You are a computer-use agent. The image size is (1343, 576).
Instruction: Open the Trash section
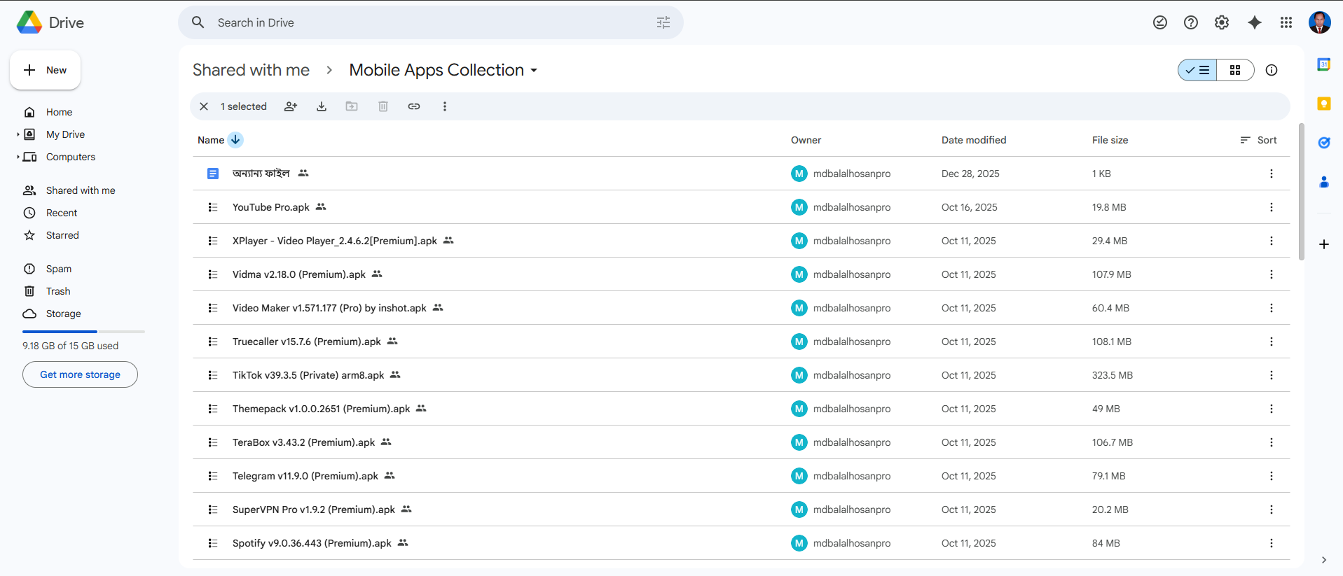tap(58, 291)
